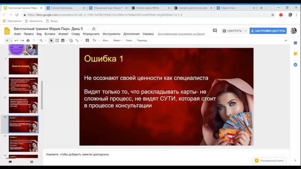The width and height of the screenshot is (301, 169).
Task: Open the Правка menu
Action: click(x=29, y=34)
